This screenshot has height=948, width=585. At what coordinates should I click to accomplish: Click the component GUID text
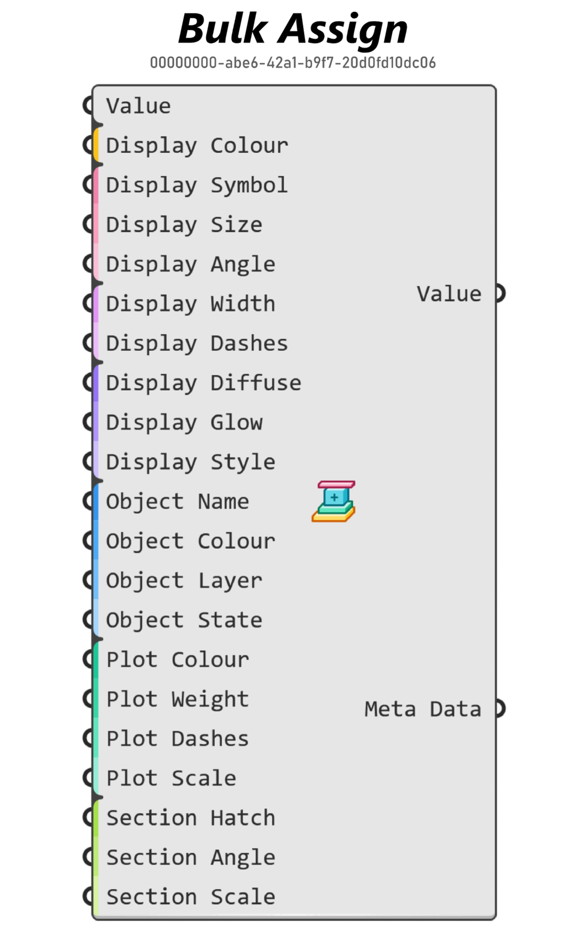coord(293,63)
